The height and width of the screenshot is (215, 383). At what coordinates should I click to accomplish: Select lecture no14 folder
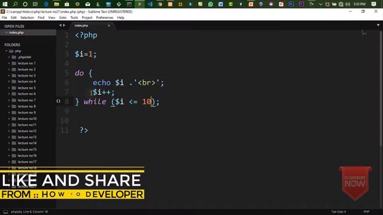(x=27, y=143)
